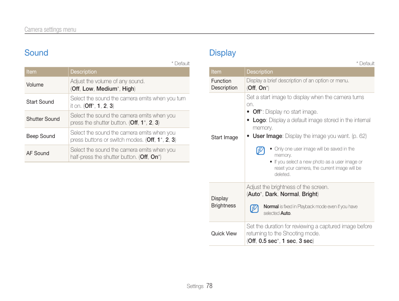Viewport: 399px width, 301px height.
Task: Click 'Normal is fixed in Playback mode' note
Action: [x=310, y=210]
